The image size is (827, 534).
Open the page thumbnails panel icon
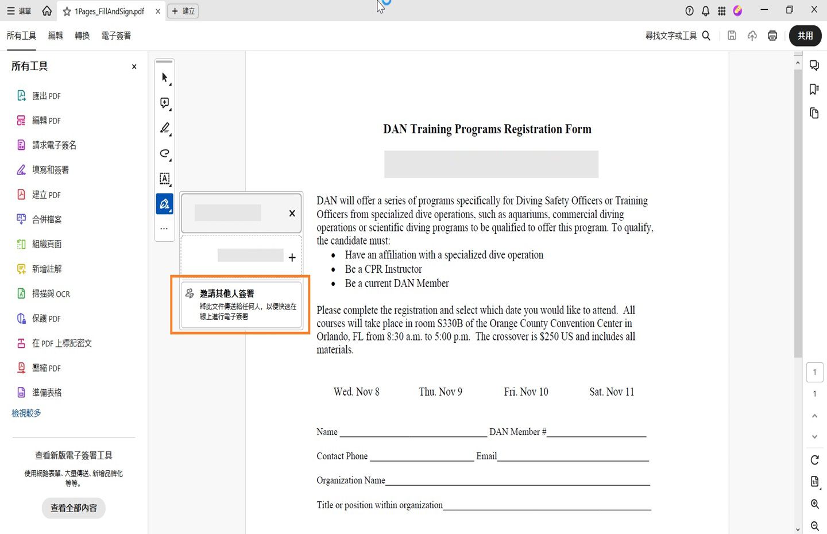(814, 113)
